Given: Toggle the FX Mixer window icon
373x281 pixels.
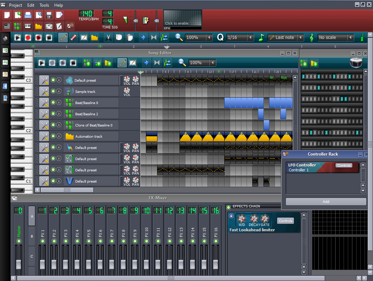Looking at the screenshot, I should (49, 26).
